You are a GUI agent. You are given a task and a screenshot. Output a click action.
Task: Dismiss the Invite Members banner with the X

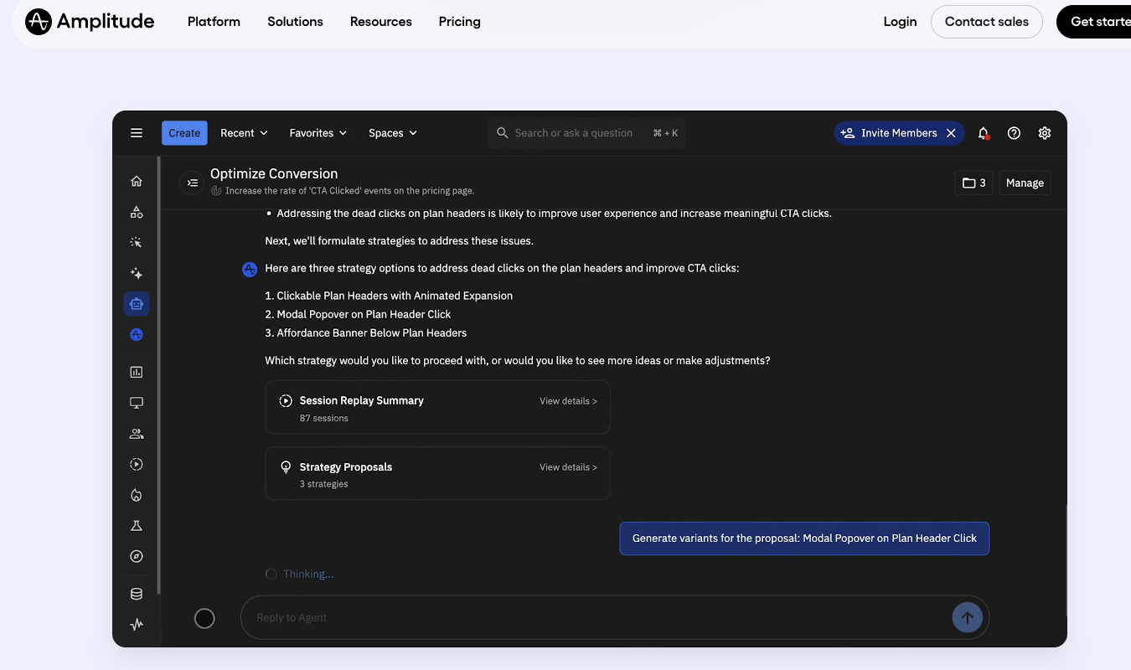click(951, 132)
